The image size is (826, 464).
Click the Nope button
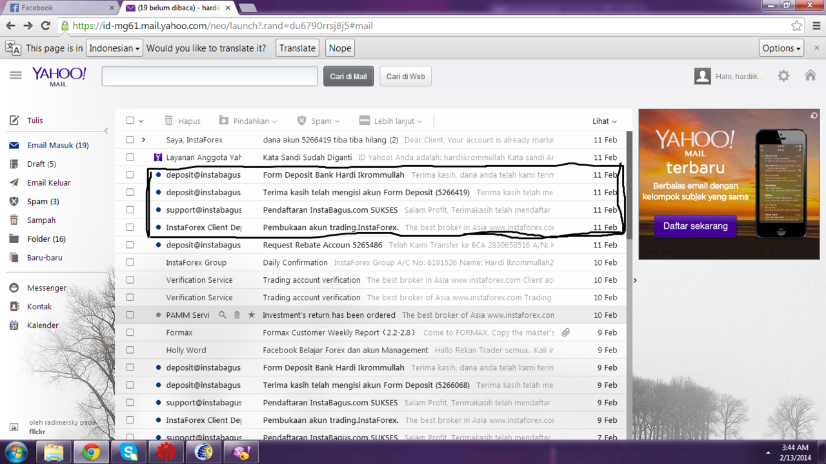[x=340, y=48]
